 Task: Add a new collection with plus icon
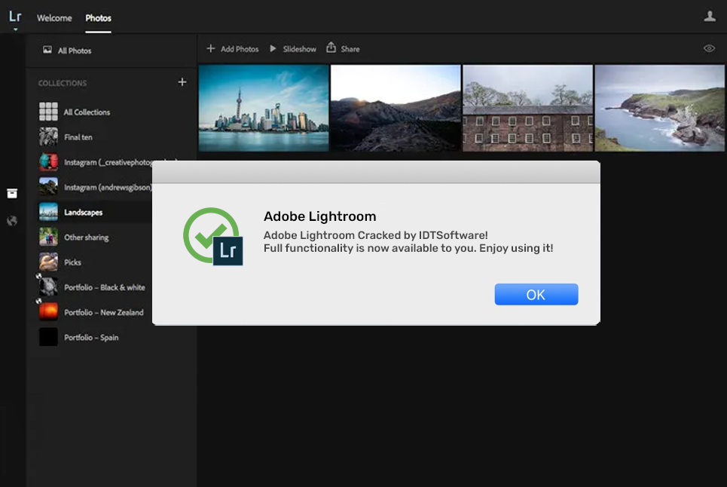click(182, 82)
